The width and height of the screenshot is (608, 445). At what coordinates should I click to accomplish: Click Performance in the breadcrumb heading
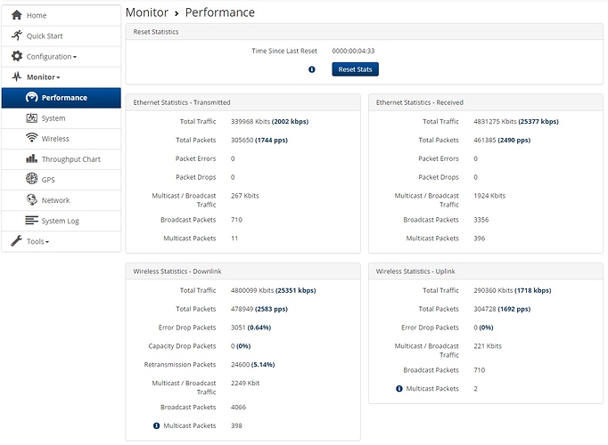pyautogui.click(x=220, y=12)
